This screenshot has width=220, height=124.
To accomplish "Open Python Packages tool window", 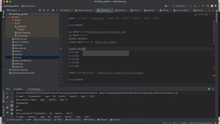I will [x=43, y=120].
